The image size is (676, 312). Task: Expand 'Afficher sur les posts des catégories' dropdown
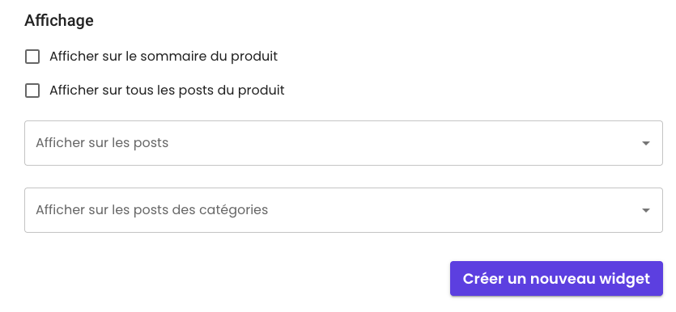coord(343,210)
